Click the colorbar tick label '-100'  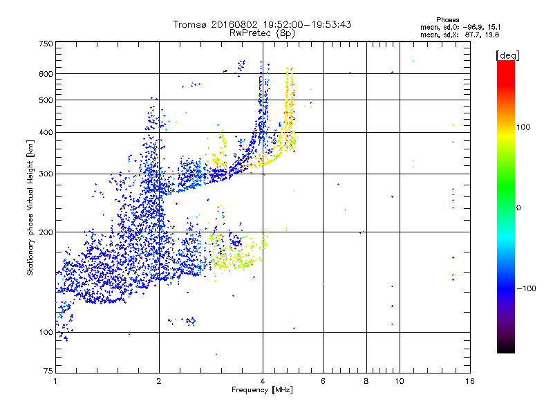pos(526,288)
